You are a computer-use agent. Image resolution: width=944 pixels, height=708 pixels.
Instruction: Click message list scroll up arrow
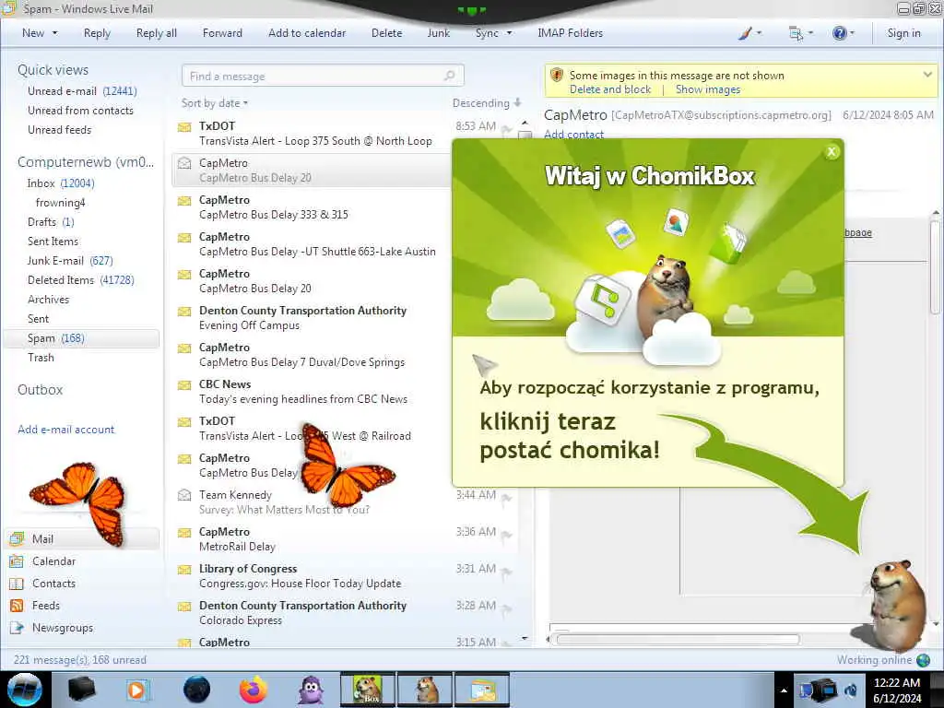pyautogui.click(x=525, y=123)
